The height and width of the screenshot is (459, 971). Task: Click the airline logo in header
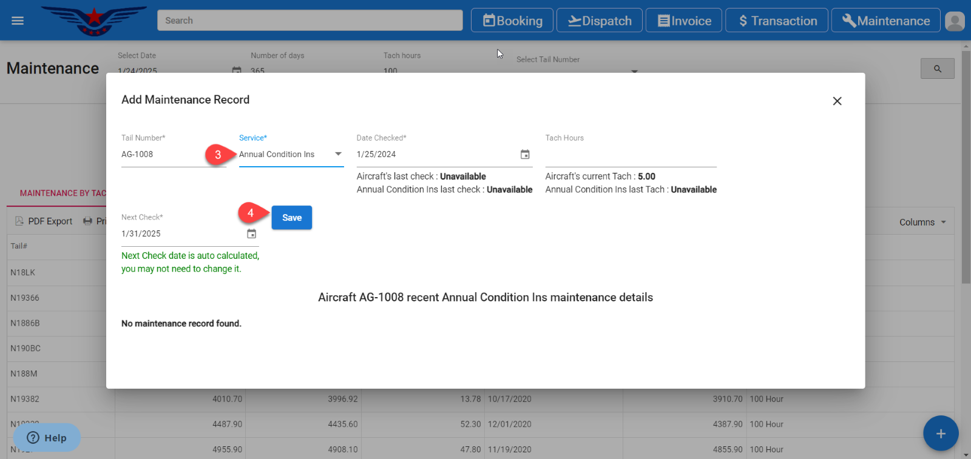[x=94, y=20]
